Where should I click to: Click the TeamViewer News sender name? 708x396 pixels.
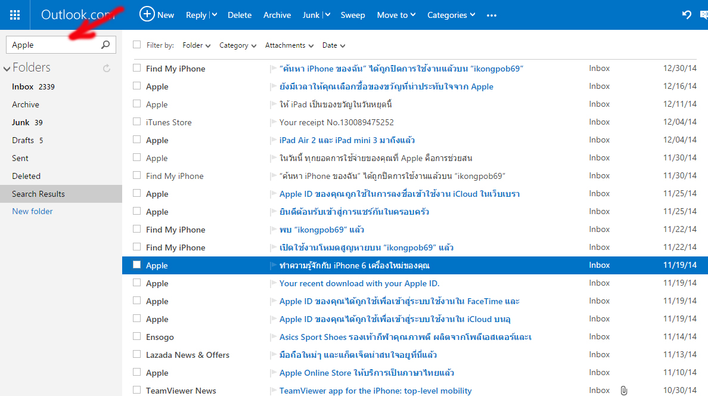(181, 391)
